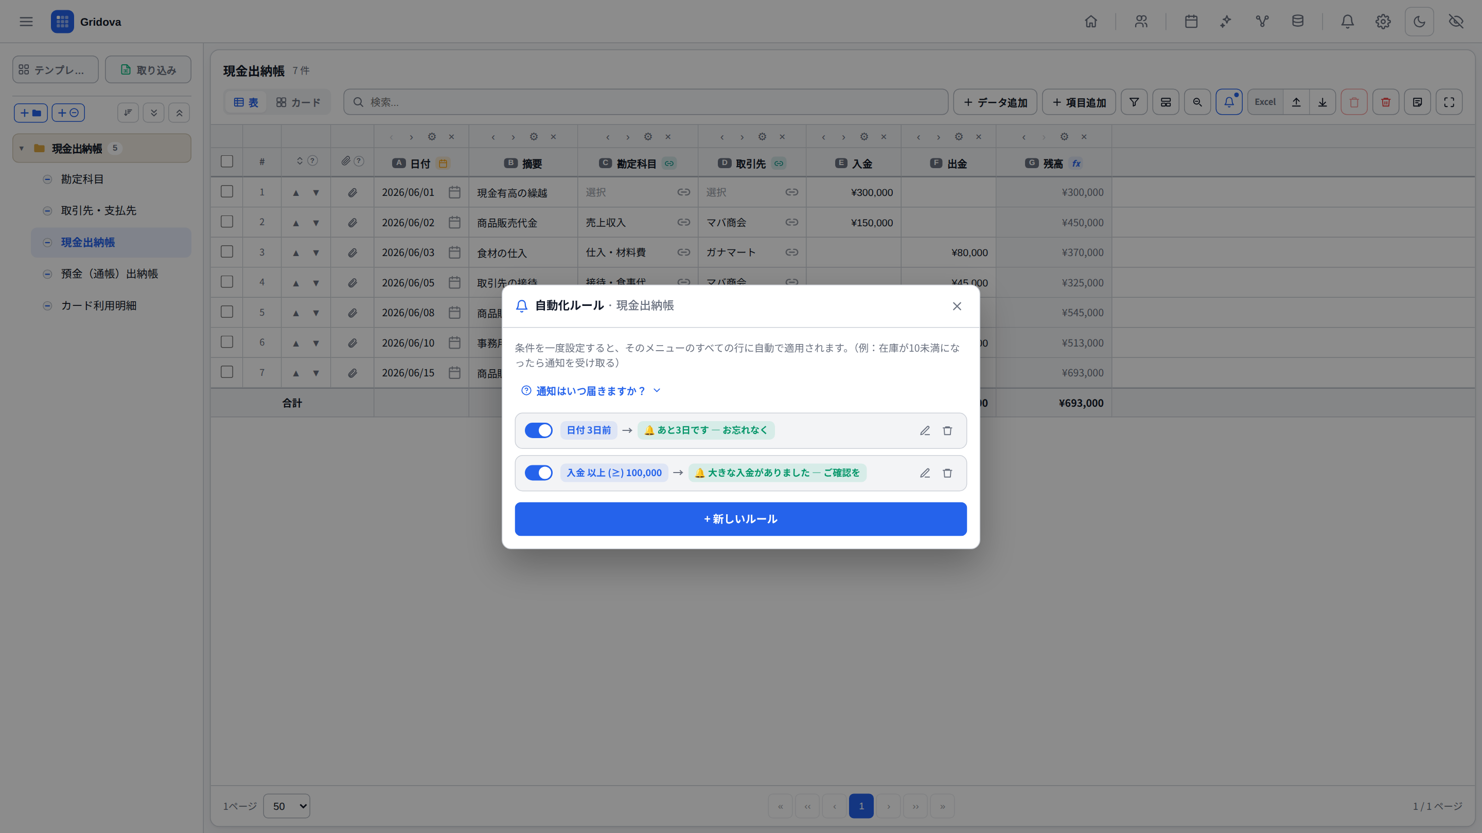Click page 1 pagination button
This screenshot has height=833, width=1482.
(861, 806)
